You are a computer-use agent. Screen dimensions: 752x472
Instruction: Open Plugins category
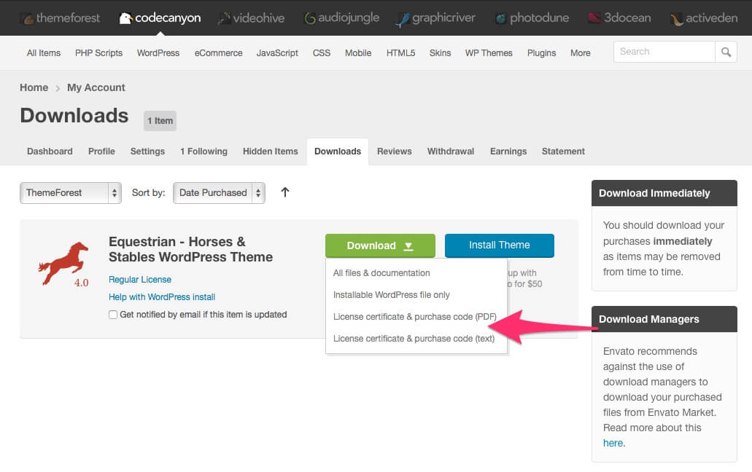click(541, 53)
